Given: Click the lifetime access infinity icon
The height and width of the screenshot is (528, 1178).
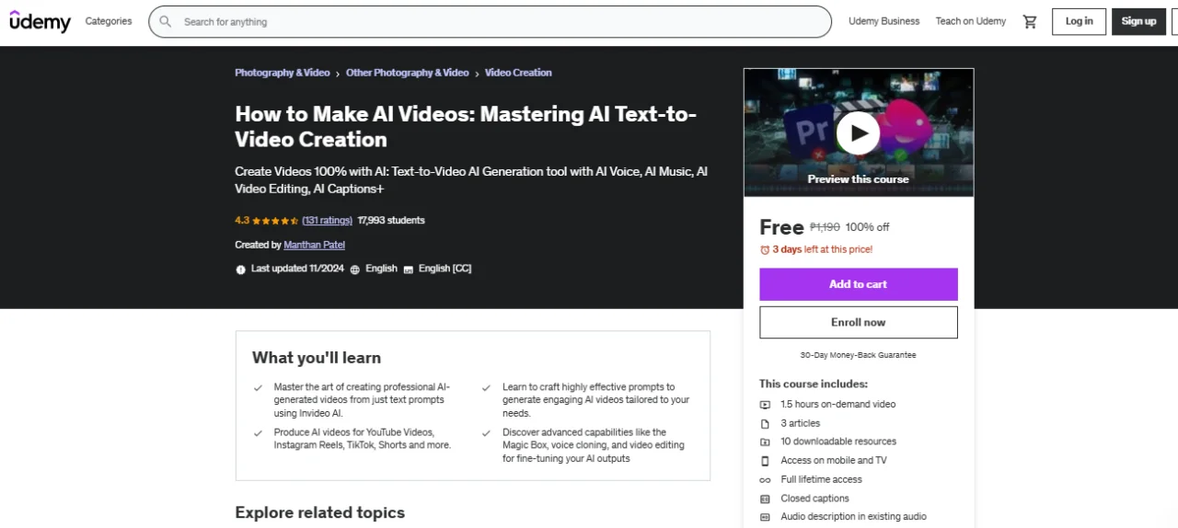Looking at the screenshot, I should pyautogui.click(x=765, y=480).
